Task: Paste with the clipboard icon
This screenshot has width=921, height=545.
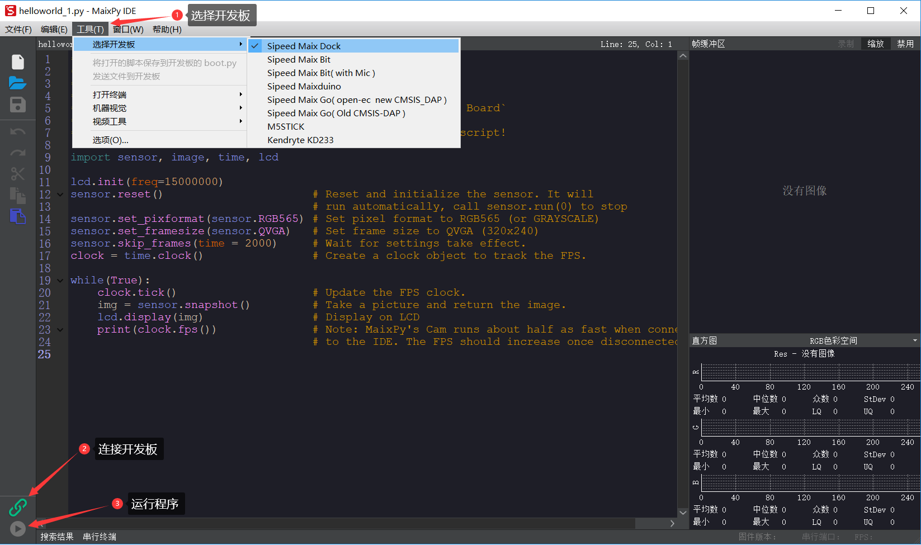Action: 18,216
